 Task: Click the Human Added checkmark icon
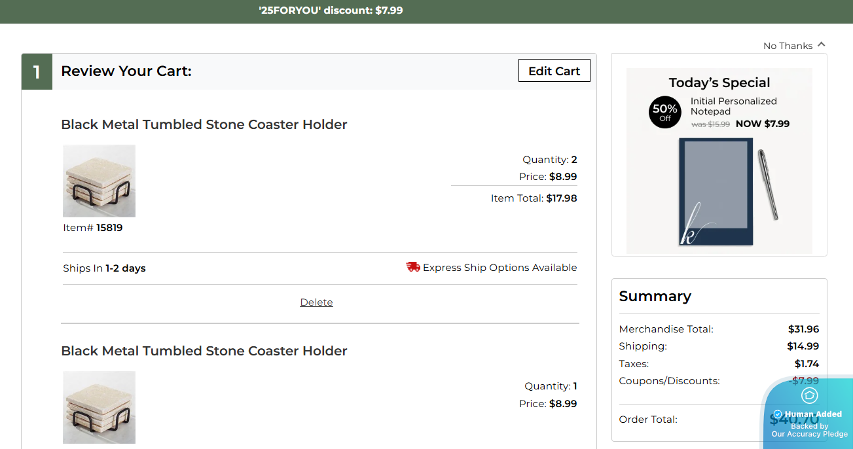point(778,414)
